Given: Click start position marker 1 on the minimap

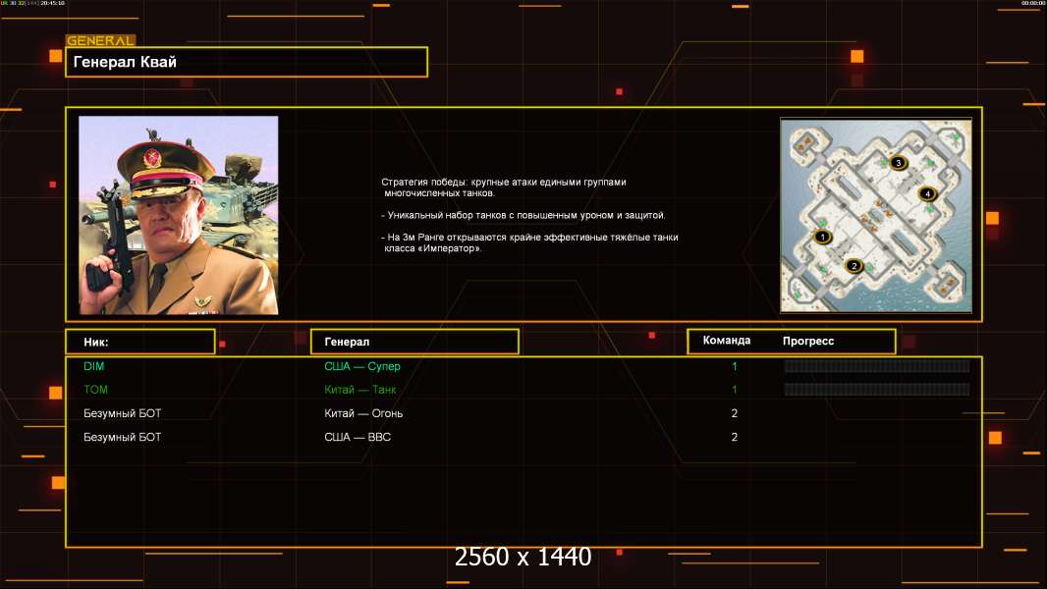Looking at the screenshot, I should pyautogui.click(x=823, y=237).
